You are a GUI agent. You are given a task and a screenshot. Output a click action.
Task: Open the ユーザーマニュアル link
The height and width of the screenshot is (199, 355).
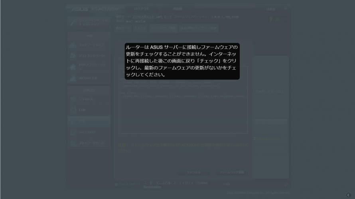tap(157, 183)
